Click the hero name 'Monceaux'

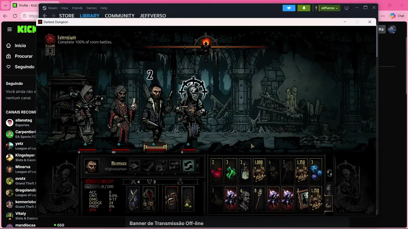[x=119, y=163]
